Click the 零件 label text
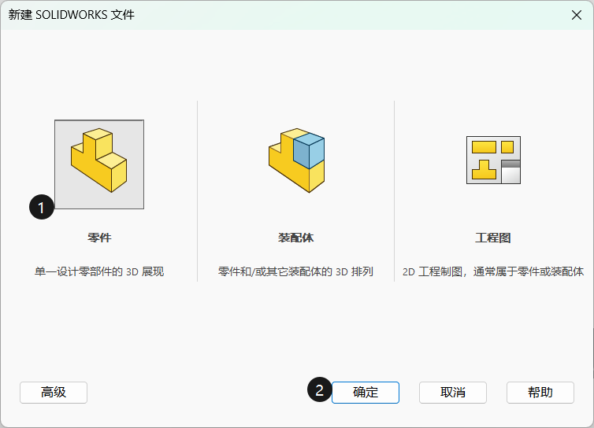The width and height of the screenshot is (594, 428). [99, 238]
